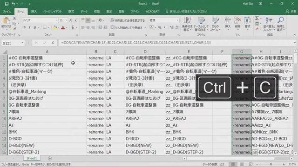Image resolution: width=298 pixels, height=167 pixels.
Task: Click the Tell Me search box
Action: pyautogui.click(x=186, y=12)
